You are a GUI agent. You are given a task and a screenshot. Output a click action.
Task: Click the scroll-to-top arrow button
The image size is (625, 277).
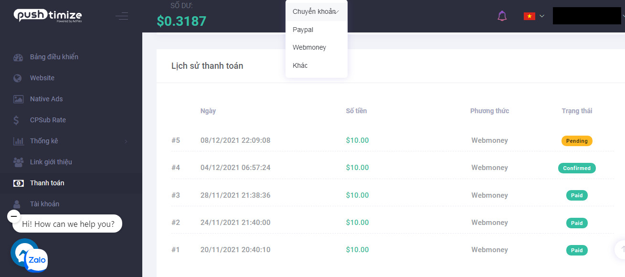pos(622,249)
